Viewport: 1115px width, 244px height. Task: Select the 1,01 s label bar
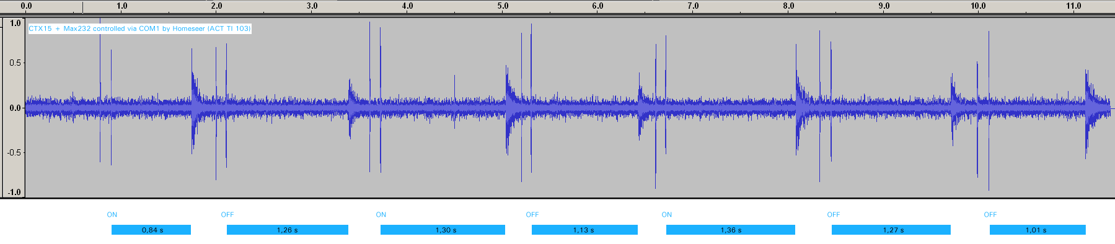click(1038, 230)
